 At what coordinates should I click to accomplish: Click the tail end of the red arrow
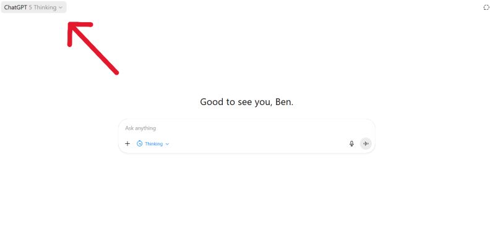tap(116, 72)
